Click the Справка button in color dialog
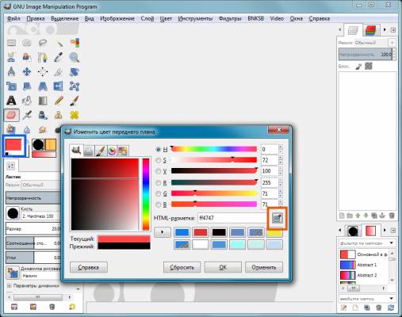Screen dimensions: 402x317 click(x=89, y=267)
